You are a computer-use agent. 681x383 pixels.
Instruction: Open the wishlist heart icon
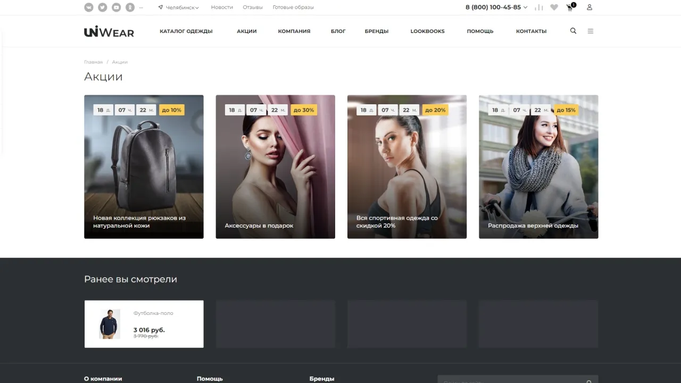[554, 7]
